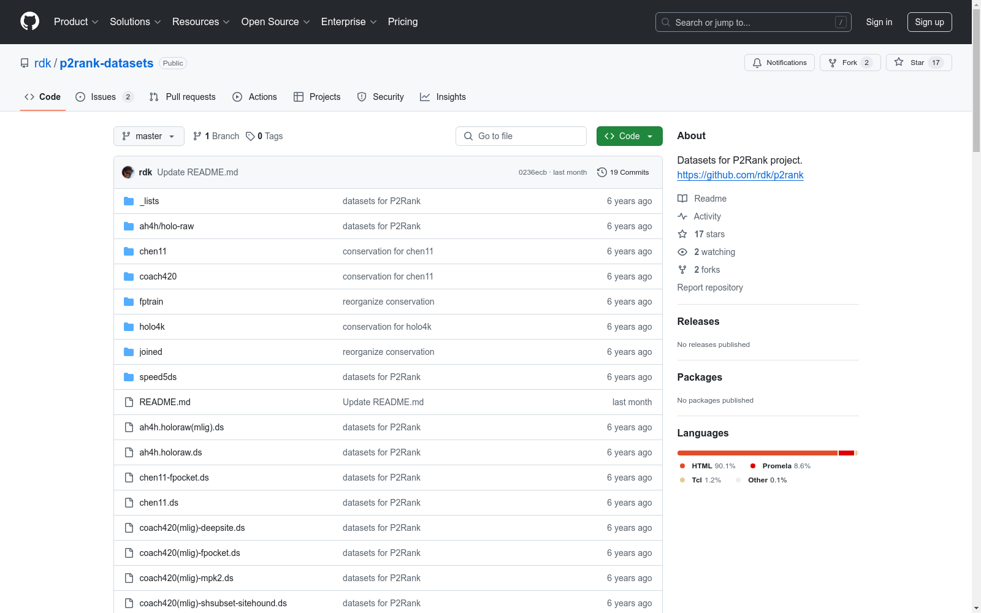The image size is (981, 613).
Task: Select the Code tab
Action: coord(43,97)
